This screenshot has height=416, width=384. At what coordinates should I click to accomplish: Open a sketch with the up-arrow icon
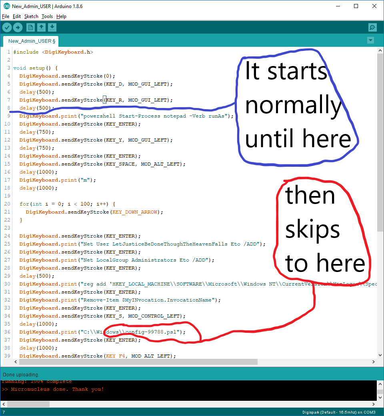coord(41,27)
